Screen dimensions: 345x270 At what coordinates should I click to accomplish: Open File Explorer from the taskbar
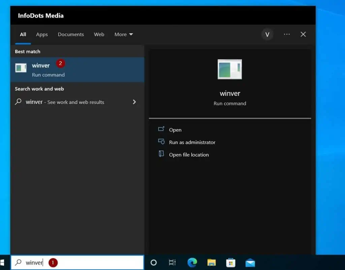[212, 263]
